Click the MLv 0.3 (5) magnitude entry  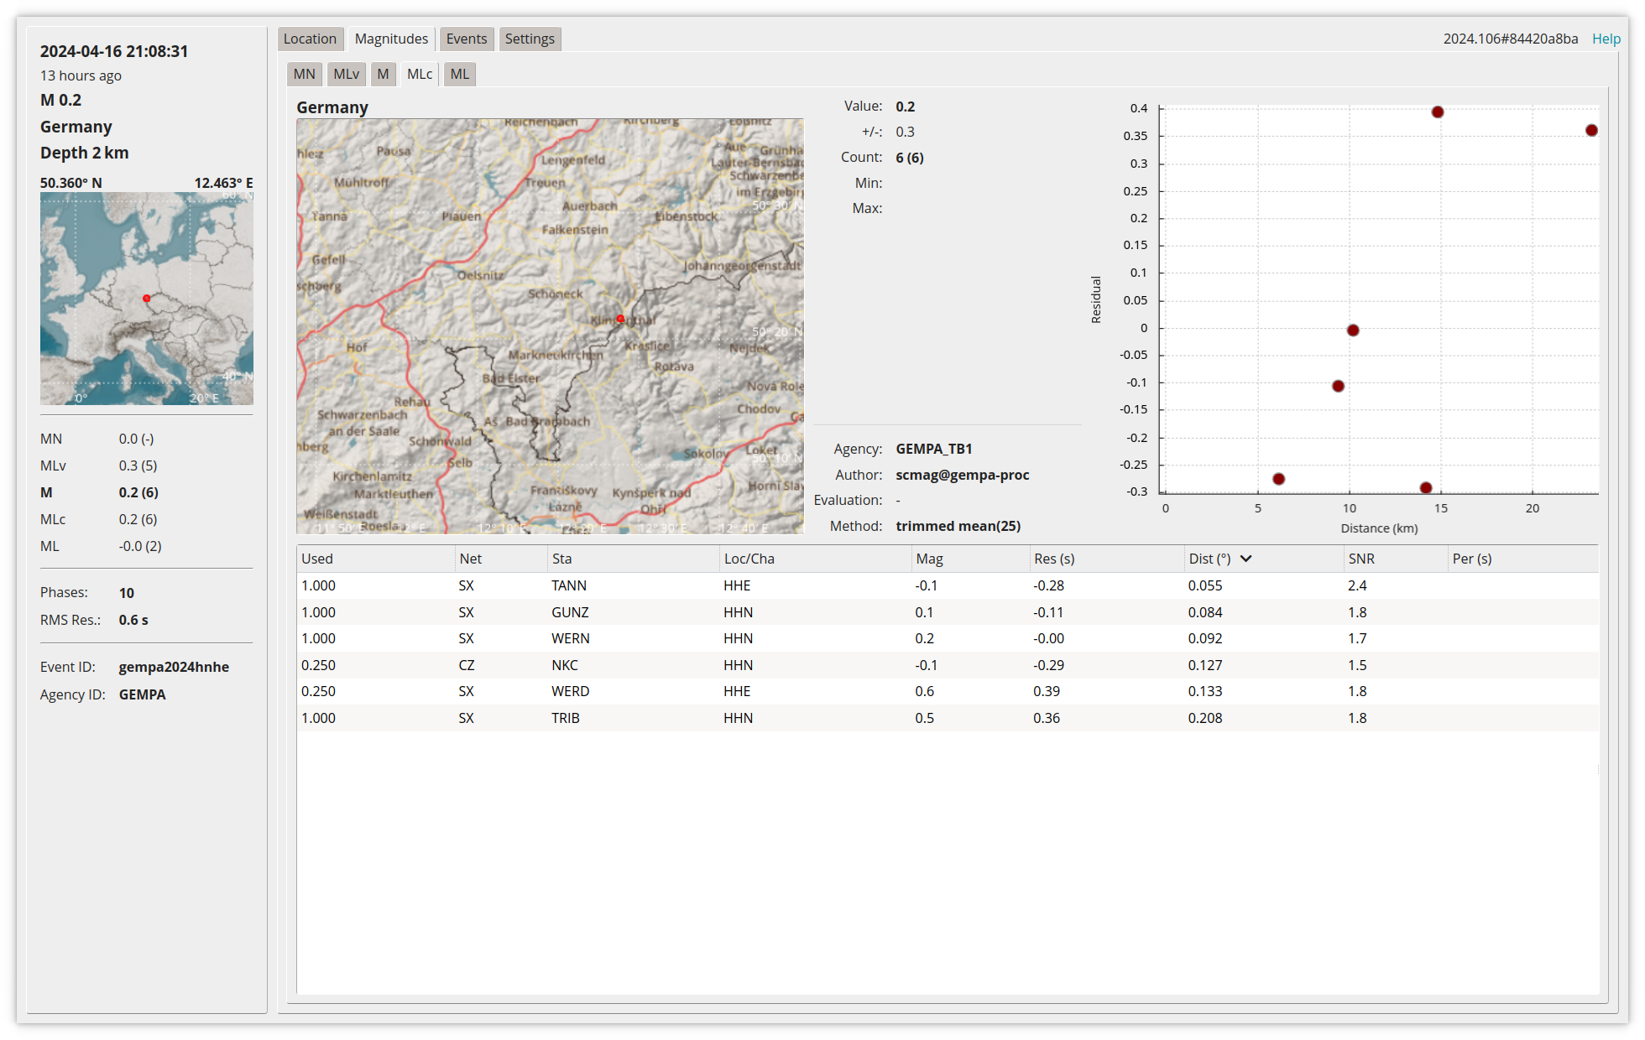pos(138,465)
